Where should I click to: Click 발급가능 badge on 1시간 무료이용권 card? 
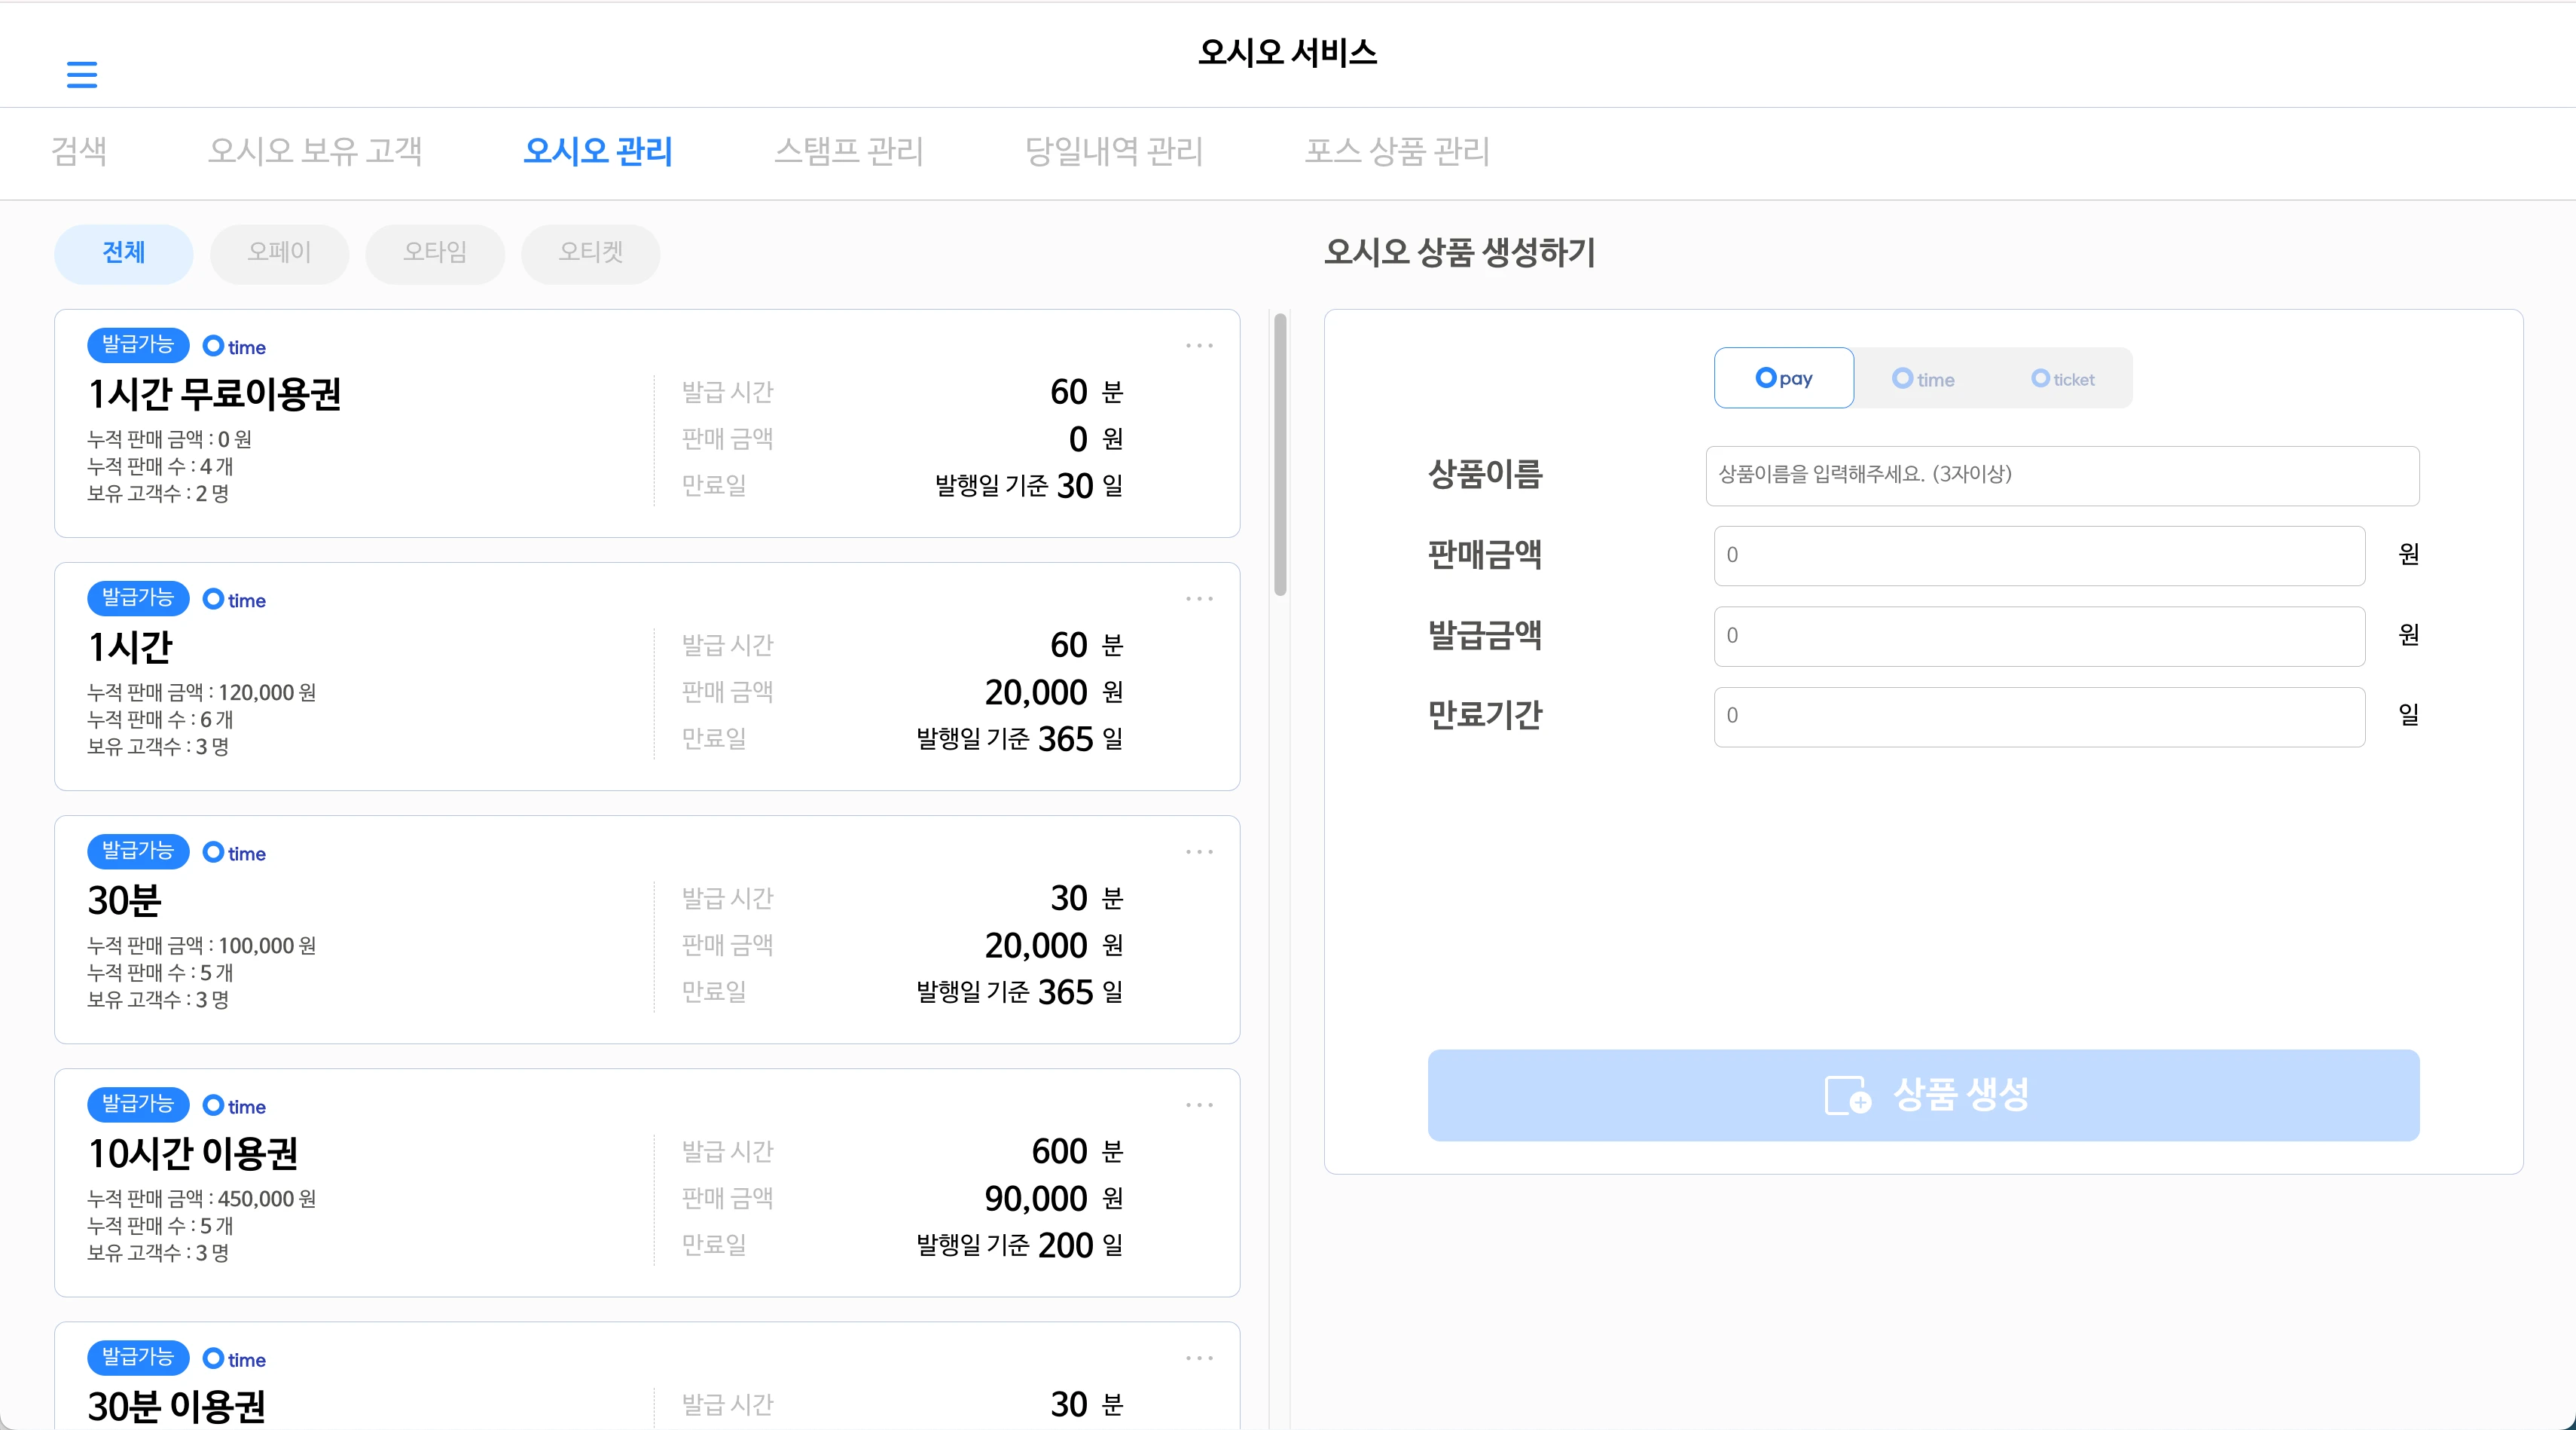[138, 345]
